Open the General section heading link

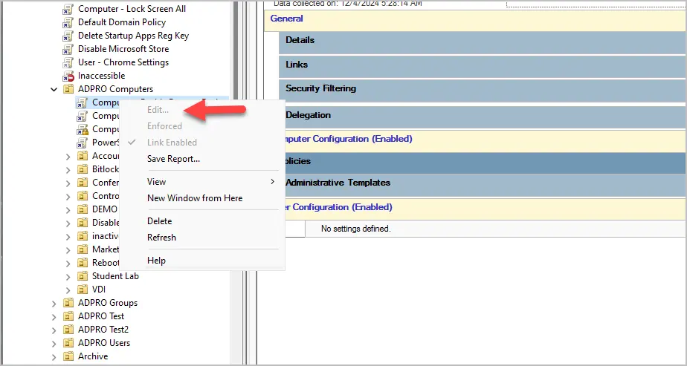(286, 19)
